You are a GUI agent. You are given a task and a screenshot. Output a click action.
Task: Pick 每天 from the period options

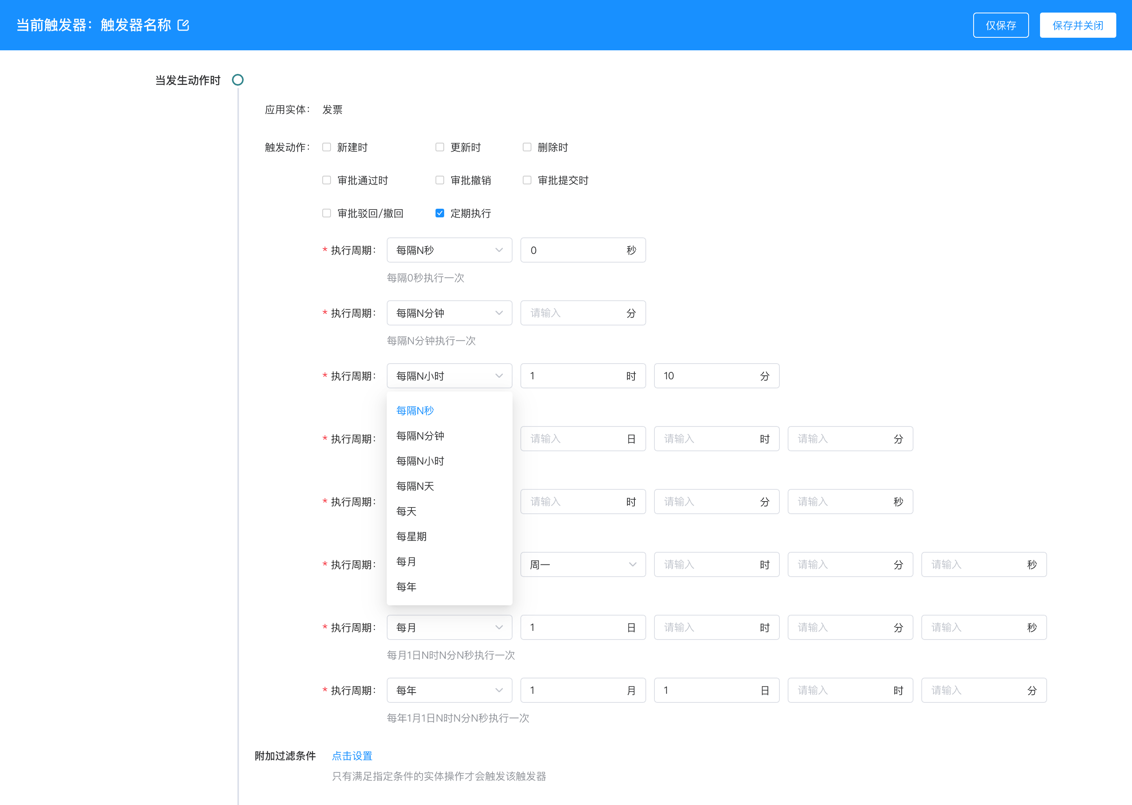tap(406, 511)
